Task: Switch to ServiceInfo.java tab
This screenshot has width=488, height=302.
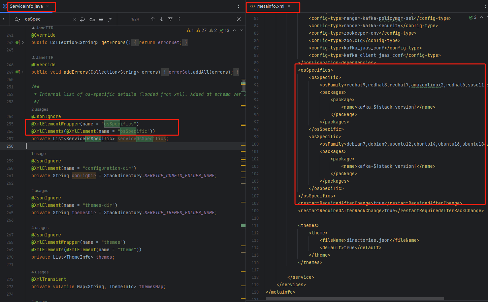Action: click(26, 6)
